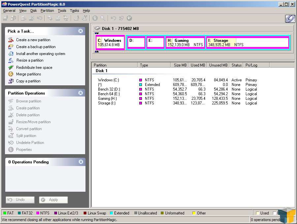Click Merge partitions task
Image resolution: width=297 pixels, height=224 pixels.
(29, 74)
